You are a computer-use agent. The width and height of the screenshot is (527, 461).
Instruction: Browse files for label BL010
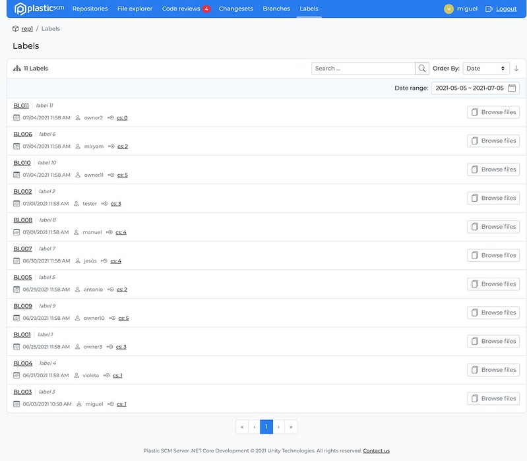(493, 169)
